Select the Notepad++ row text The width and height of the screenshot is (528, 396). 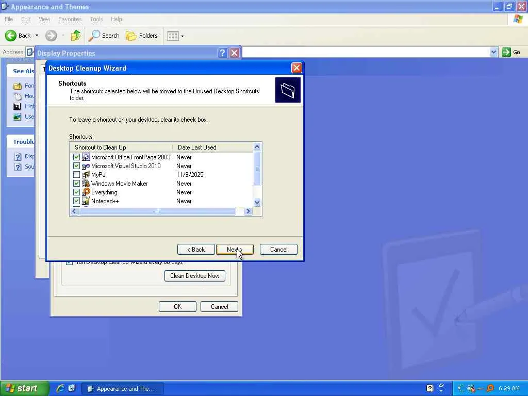(105, 201)
